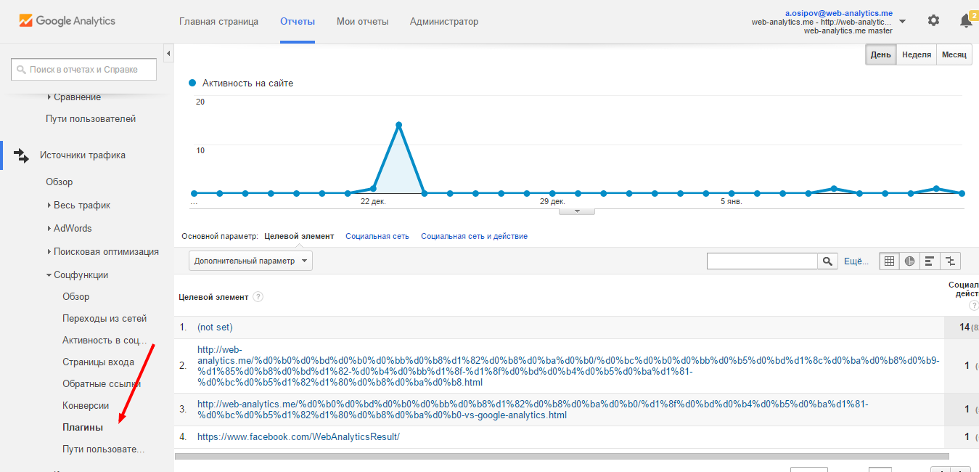The width and height of the screenshot is (979, 472).
Task: Click the Источники трафика arrows icon
Action: pos(22,155)
